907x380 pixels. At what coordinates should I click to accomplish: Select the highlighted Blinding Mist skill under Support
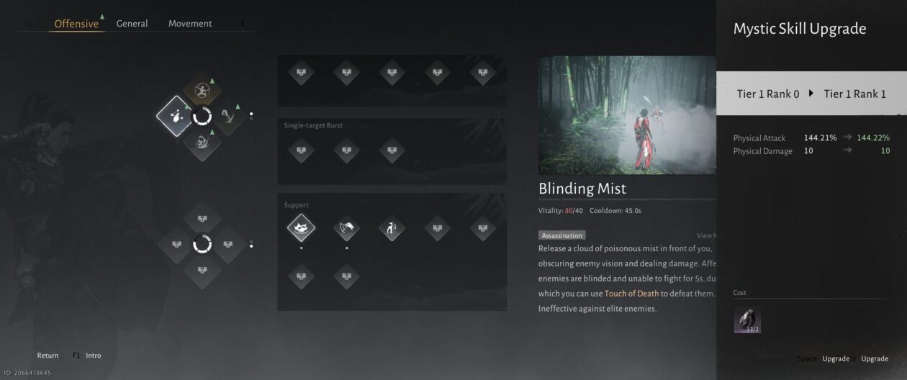point(301,229)
